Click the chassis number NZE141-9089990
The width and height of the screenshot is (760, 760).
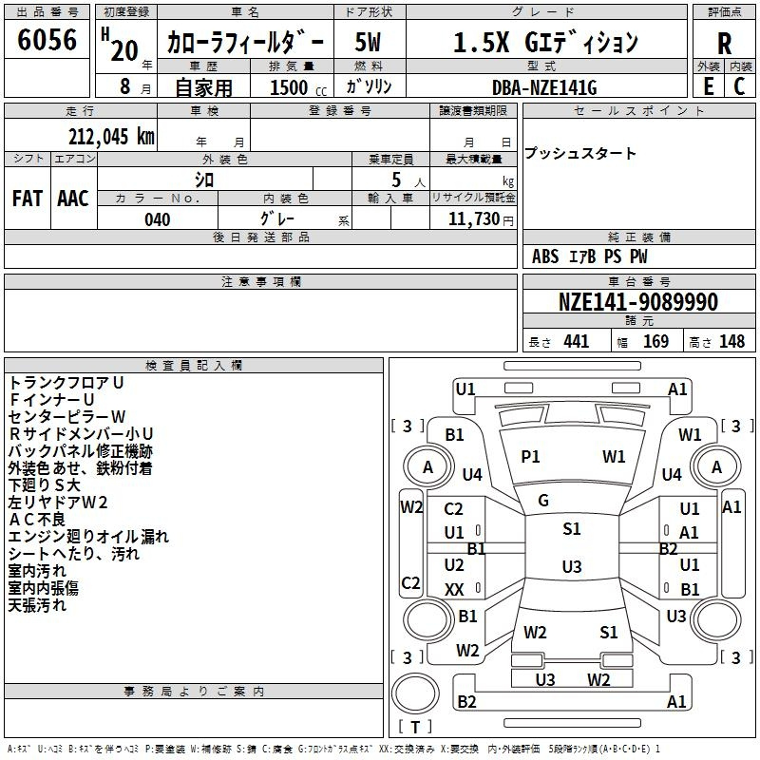click(x=637, y=303)
